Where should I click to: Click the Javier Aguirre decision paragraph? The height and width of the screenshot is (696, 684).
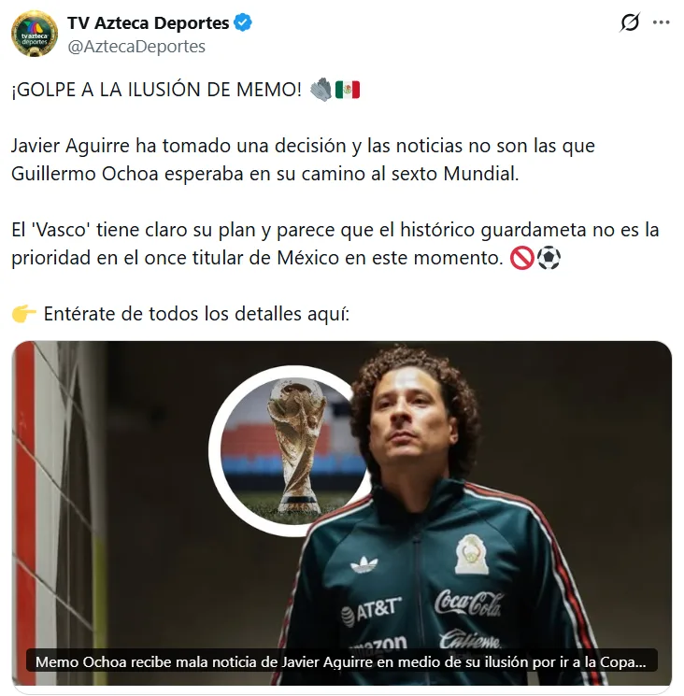point(303,160)
